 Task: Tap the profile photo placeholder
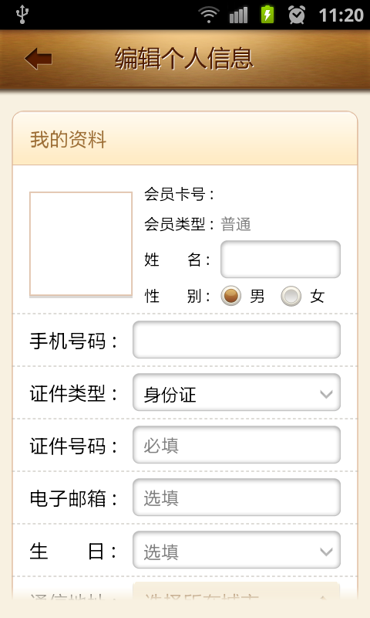(x=81, y=244)
